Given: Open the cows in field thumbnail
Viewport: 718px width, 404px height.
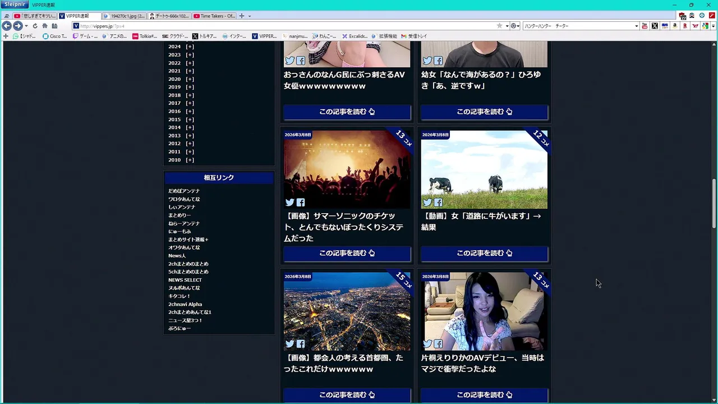Looking at the screenshot, I should 484,169.
